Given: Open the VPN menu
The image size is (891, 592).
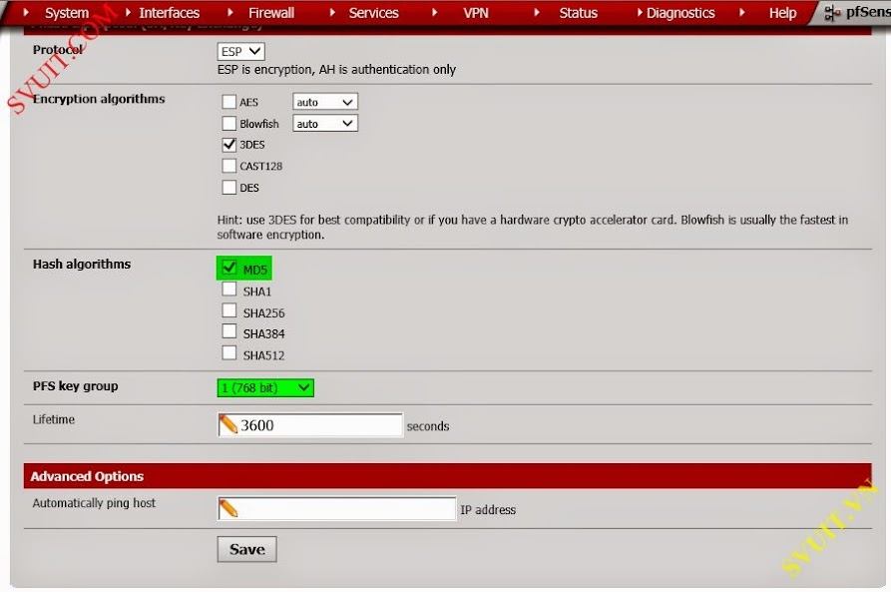Looking at the screenshot, I should (x=476, y=13).
